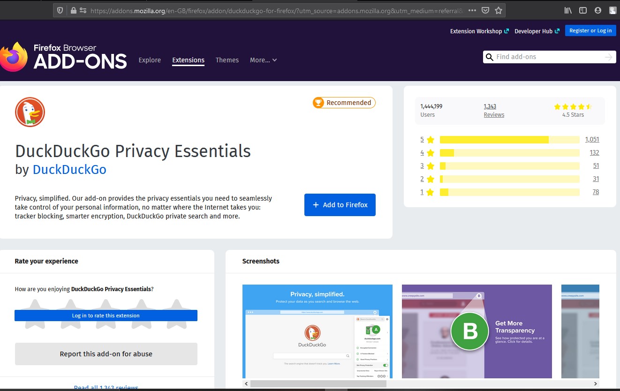The height and width of the screenshot is (391, 620).
Task: Open the page actions three-dots menu
Action: (472, 10)
